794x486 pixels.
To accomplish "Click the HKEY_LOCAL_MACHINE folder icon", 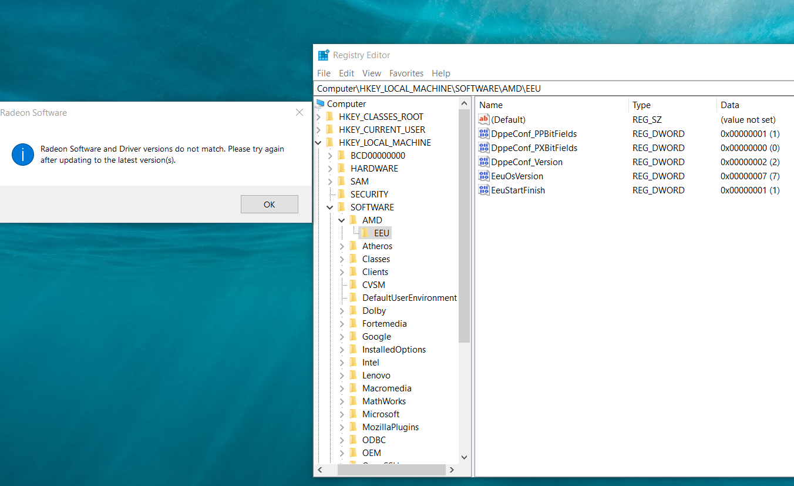I will click(x=329, y=142).
